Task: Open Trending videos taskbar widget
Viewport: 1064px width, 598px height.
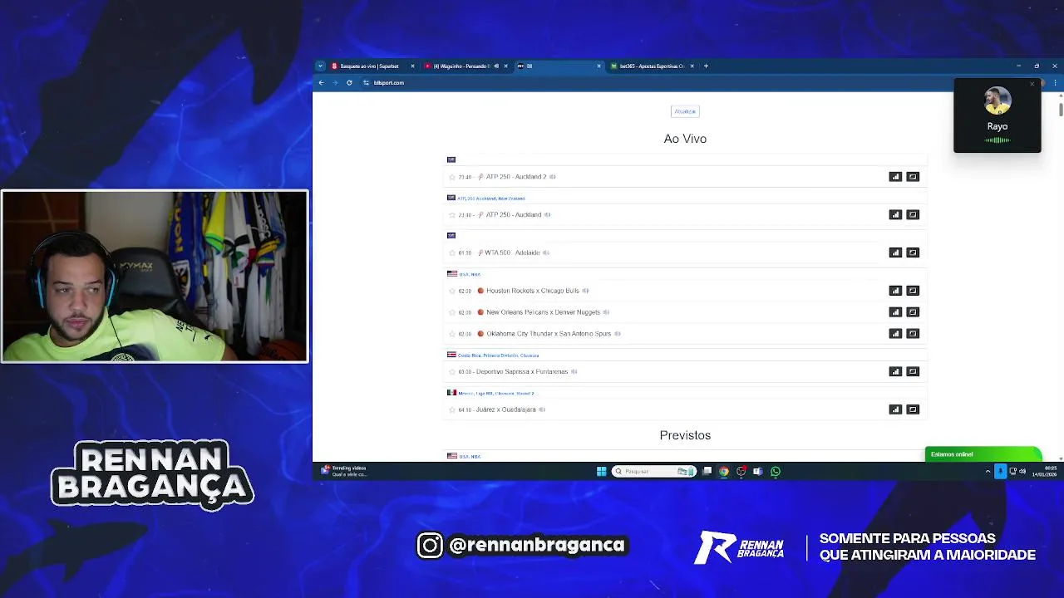Action: 344,471
